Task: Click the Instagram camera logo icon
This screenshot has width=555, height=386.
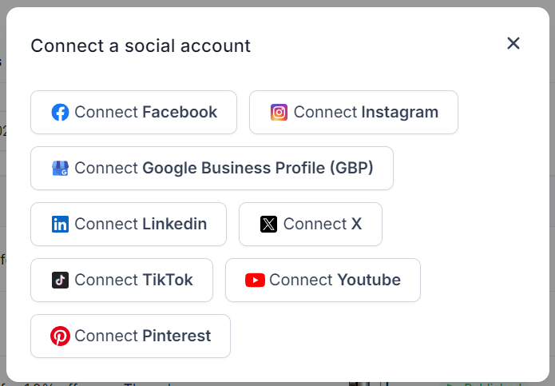Action: (279, 112)
